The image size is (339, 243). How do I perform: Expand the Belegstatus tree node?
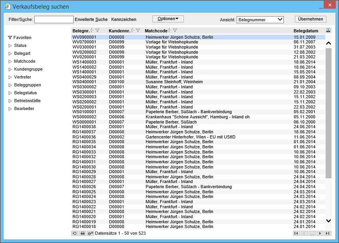point(10,93)
